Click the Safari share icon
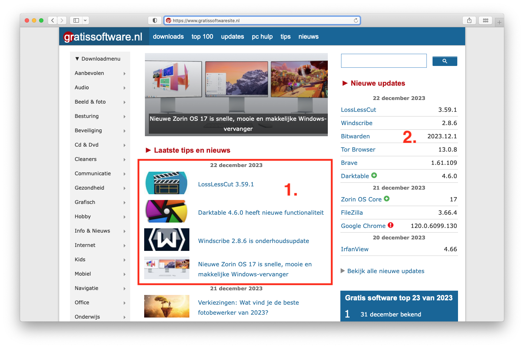This screenshot has width=524, height=348. [x=469, y=20]
